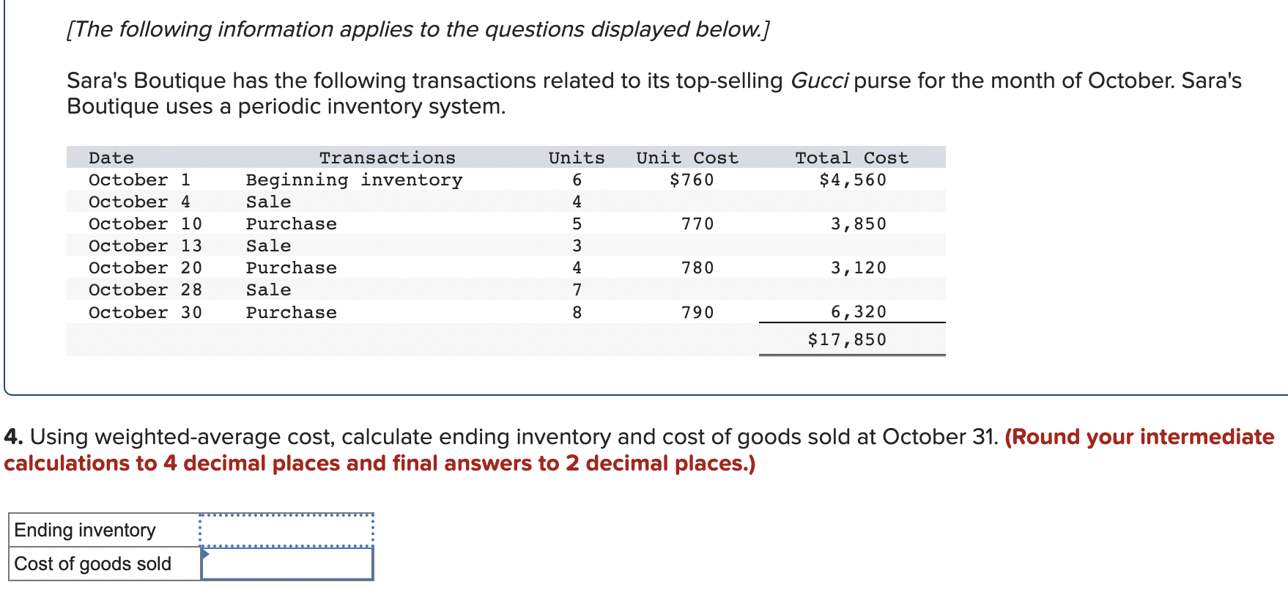Viewport: 1288px width, 590px height.
Task: Click the Cost of goods sold answer field
Action: 286,564
